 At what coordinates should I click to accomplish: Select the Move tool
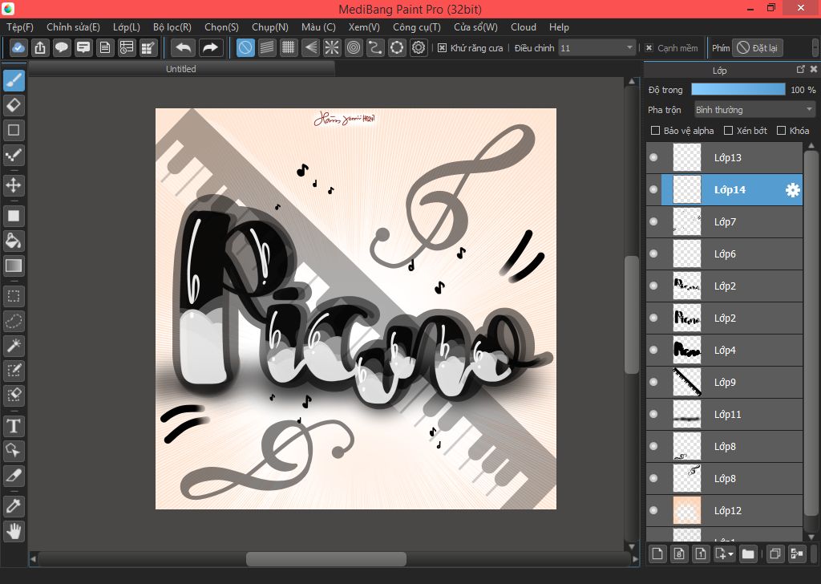click(14, 185)
